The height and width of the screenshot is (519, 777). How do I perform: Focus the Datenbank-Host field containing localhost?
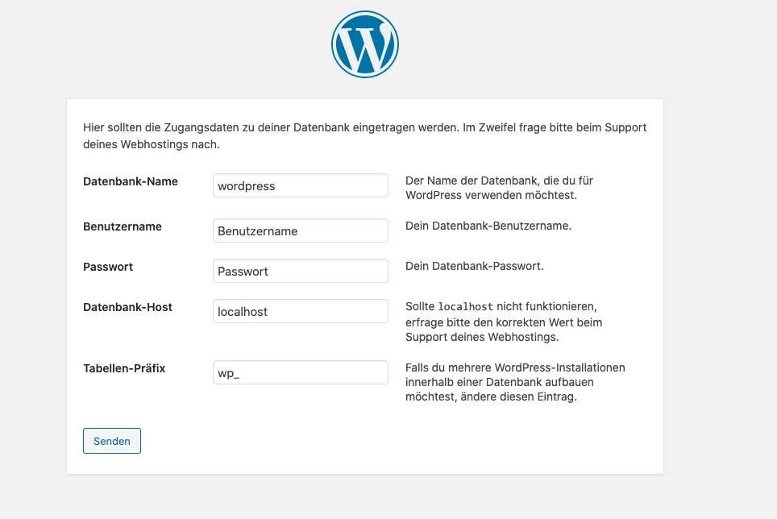pos(301,311)
